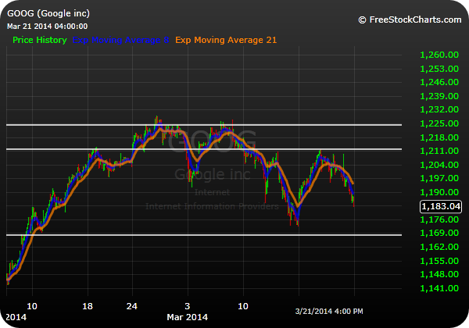Click the 24 date axis marker
Viewport: 469px width, 328px height.
click(x=132, y=307)
